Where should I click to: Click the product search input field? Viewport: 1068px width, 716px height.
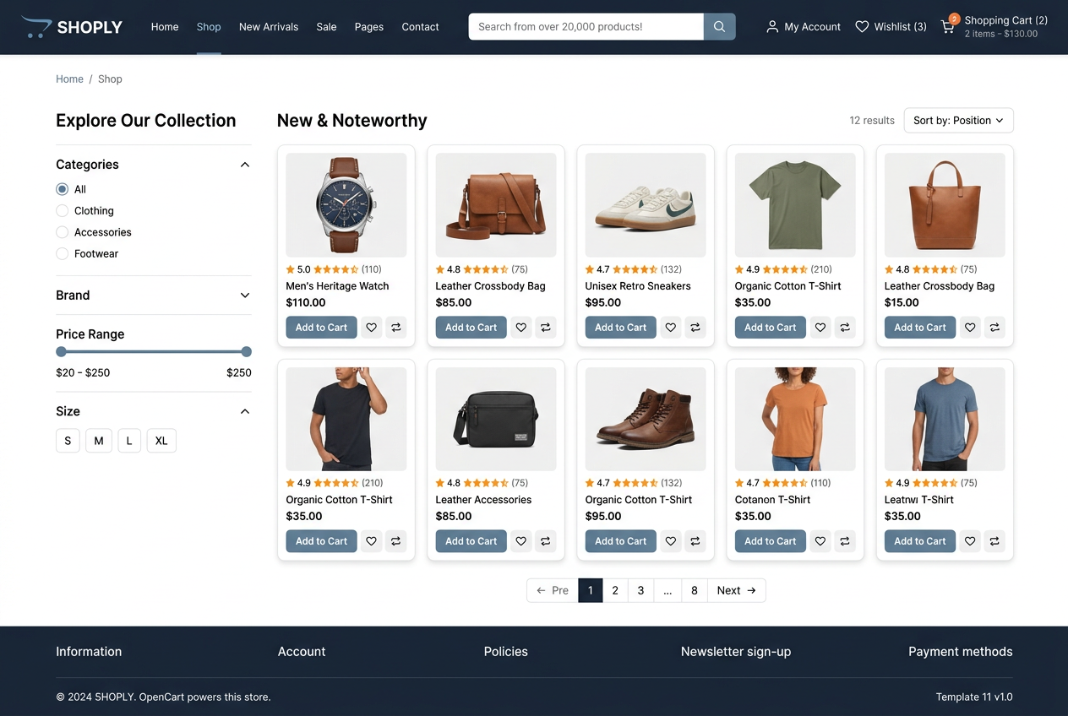(x=586, y=27)
